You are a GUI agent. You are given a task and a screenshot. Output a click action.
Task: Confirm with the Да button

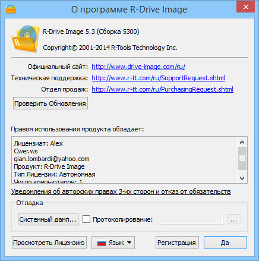click(x=225, y=243)
